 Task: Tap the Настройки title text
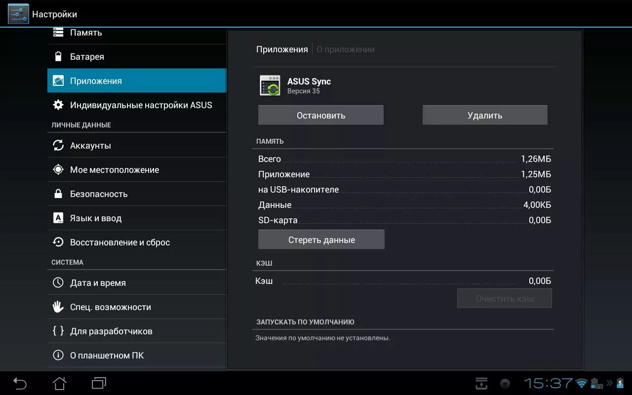tap(55, 14)
